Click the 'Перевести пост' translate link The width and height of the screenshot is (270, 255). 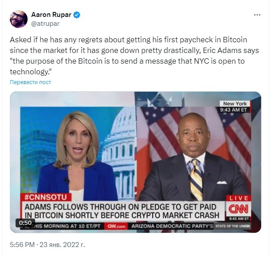[x=30, y=82]
